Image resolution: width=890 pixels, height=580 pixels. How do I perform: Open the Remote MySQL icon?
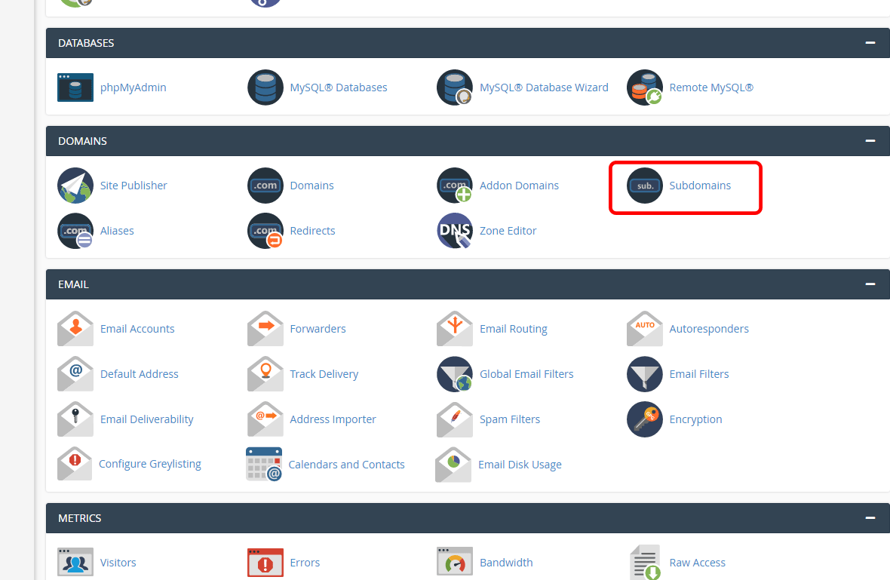645,87
